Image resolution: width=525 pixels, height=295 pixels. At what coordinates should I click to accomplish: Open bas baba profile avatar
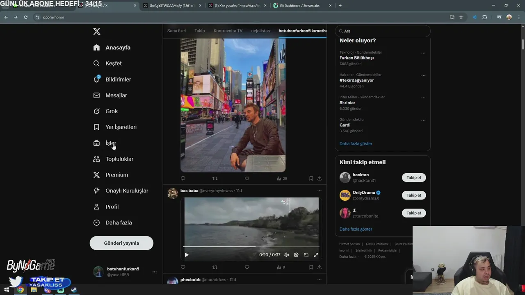click(173, 193)
